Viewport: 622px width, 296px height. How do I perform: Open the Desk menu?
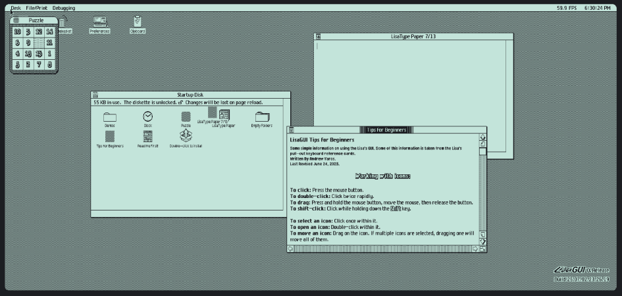coord(16,8)
